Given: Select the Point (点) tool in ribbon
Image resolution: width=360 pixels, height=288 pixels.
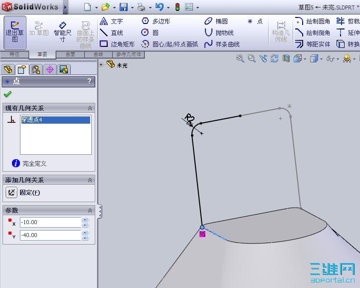Looking at the screenshot, I should point(255,21).
